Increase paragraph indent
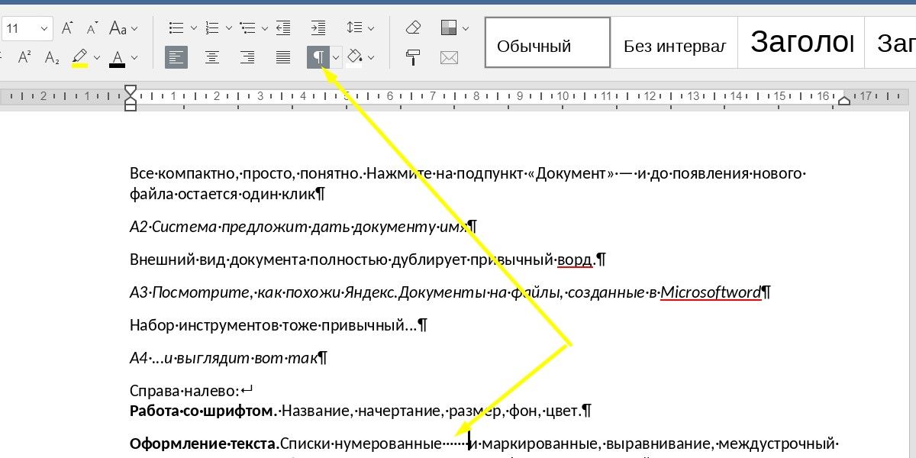916x458 pixels. [318, 28]
